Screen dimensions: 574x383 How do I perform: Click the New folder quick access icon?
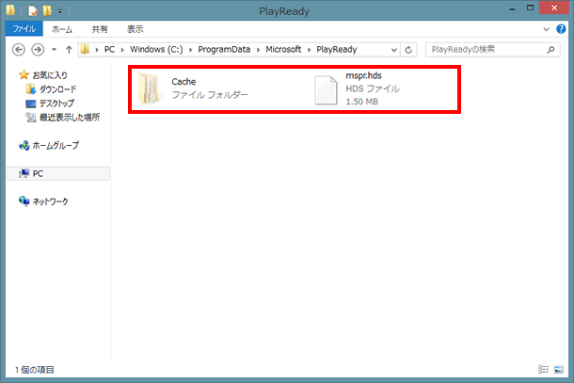coord(47,10)
